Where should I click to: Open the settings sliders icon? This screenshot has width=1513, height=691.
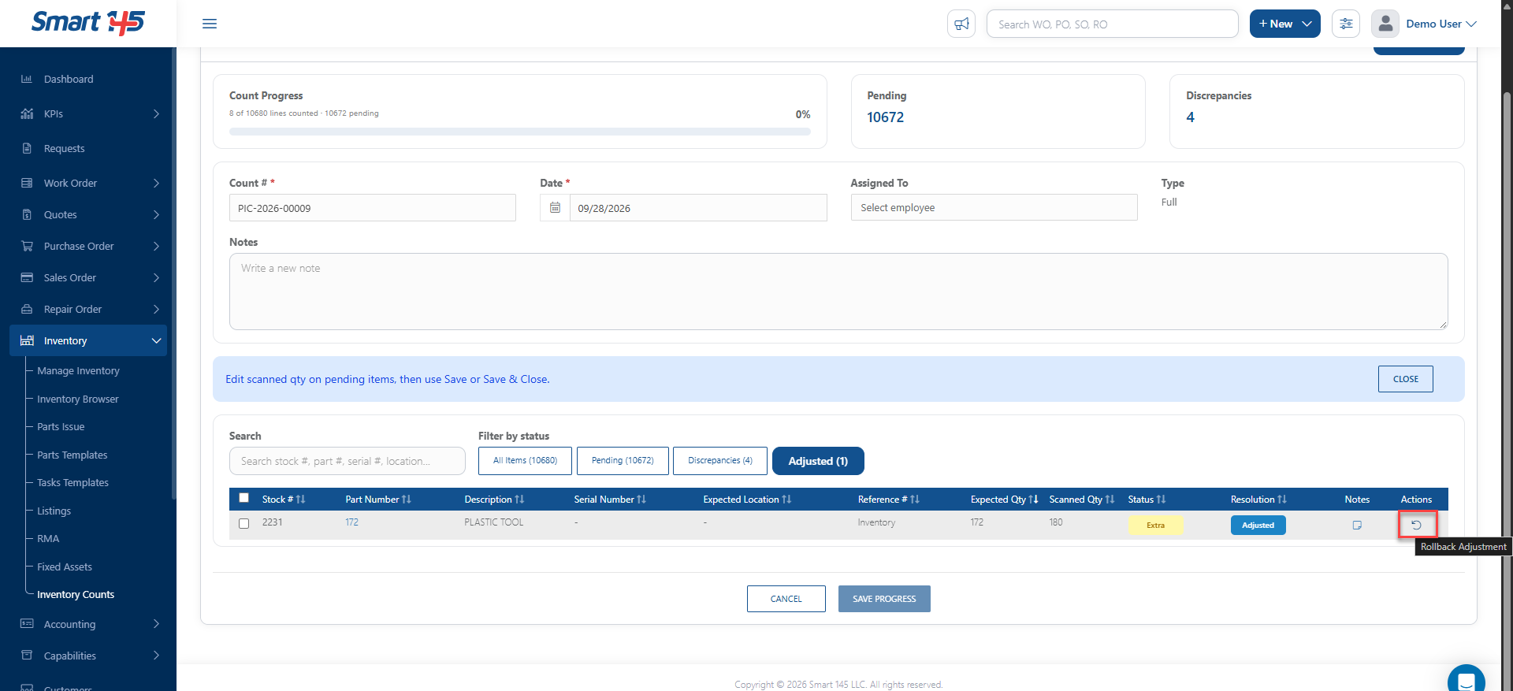pos(1346,24)
